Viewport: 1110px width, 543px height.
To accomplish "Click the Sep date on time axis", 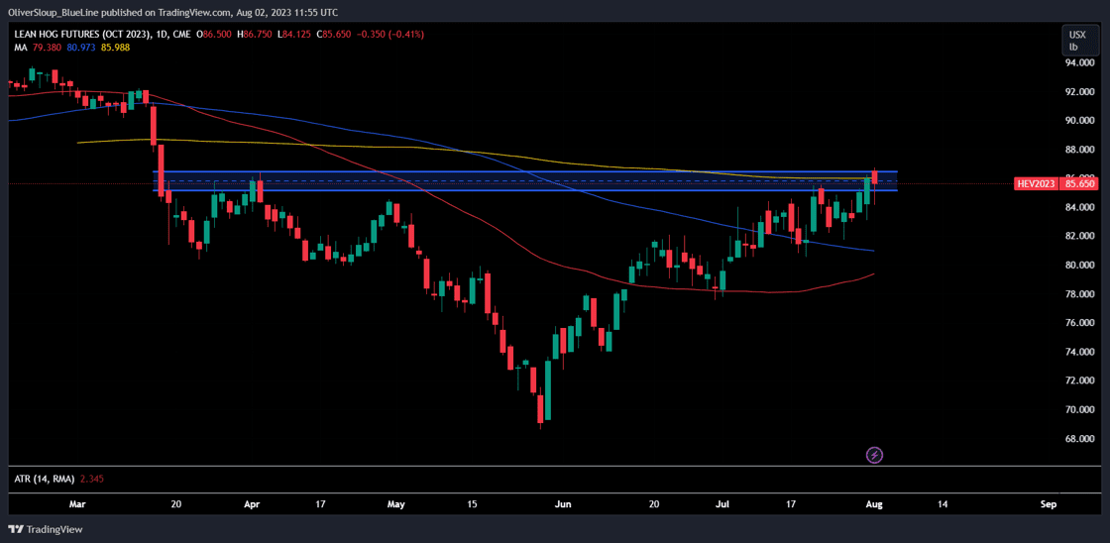I will tap(1049, 504).
